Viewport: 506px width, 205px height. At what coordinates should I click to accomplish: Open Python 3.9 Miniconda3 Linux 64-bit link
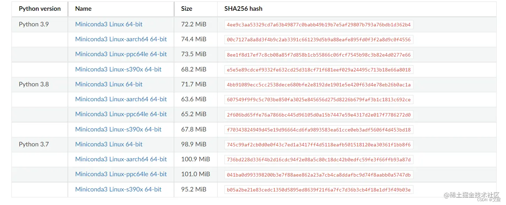109,24
